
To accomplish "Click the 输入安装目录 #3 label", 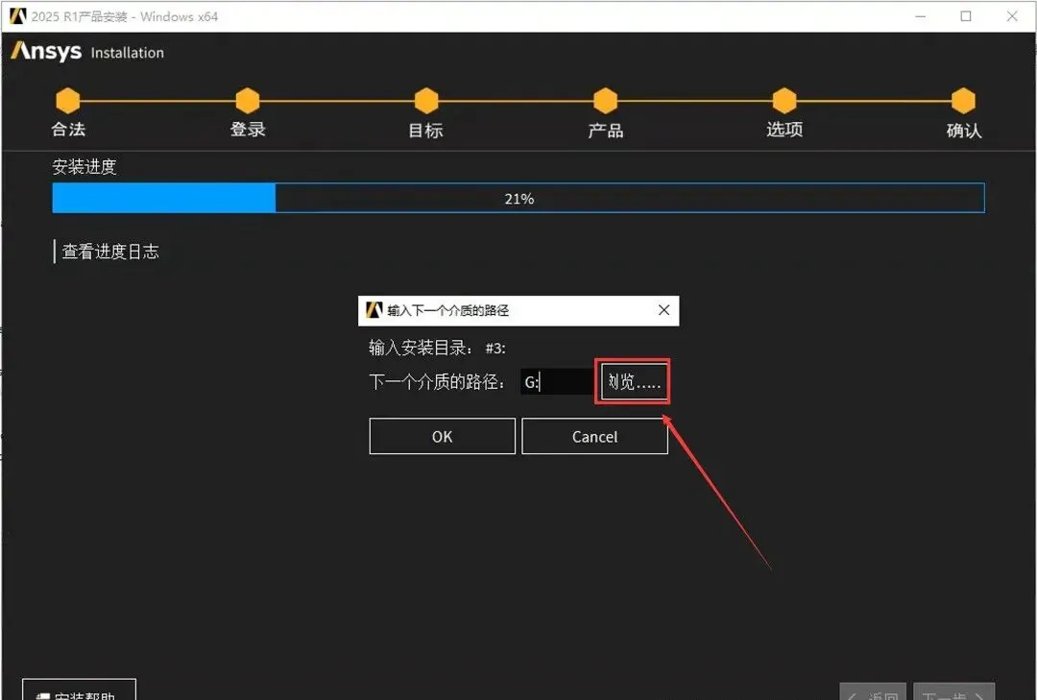I will click(x=437, y=348).
